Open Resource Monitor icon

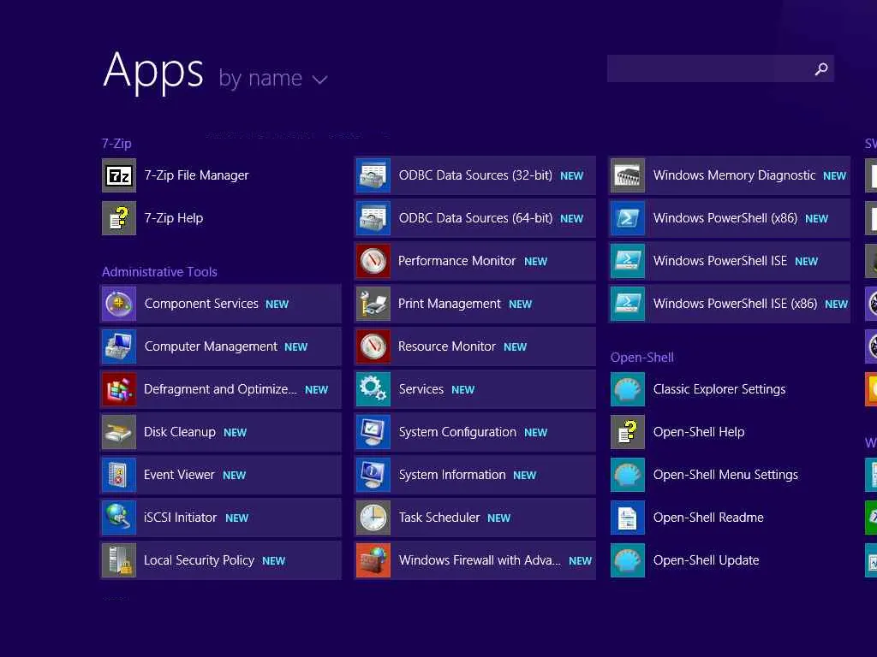tap(373, 346)
